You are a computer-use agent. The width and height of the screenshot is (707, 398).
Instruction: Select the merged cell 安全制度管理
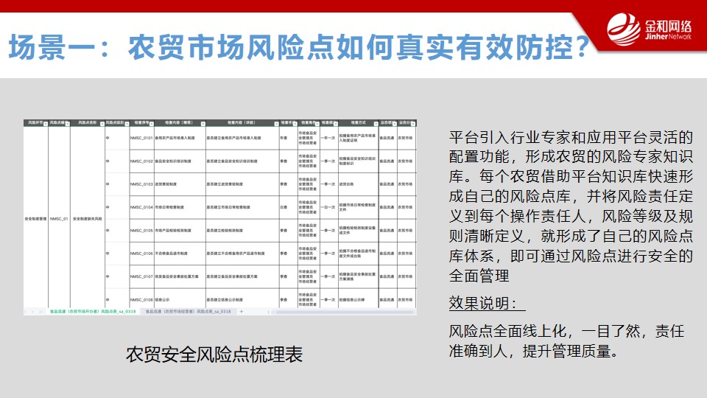35,218
